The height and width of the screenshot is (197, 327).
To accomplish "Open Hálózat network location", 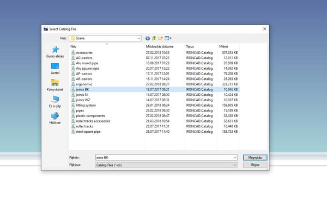I will pos(55,119).
